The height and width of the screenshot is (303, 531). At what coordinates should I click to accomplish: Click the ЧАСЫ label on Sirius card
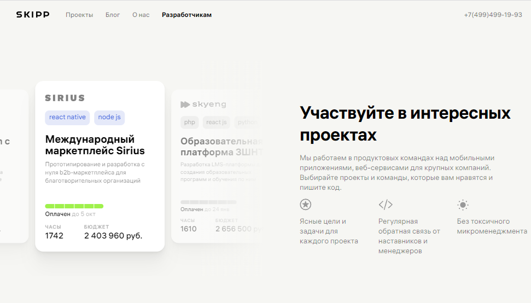[x=53, y=227]
